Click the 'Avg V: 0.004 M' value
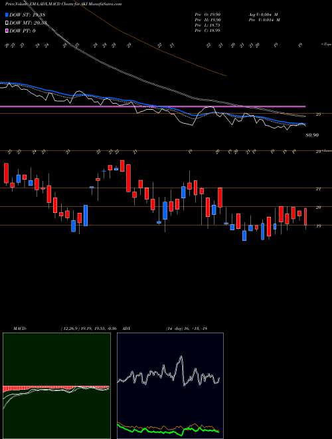 click(263, 15)
